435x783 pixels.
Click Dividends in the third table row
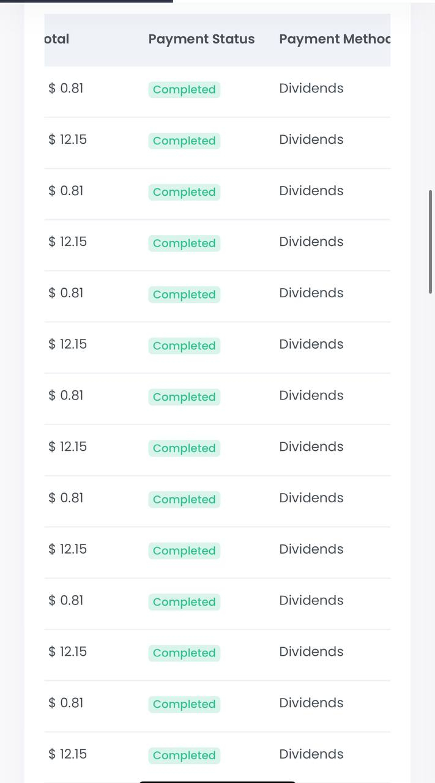(311, 191)
